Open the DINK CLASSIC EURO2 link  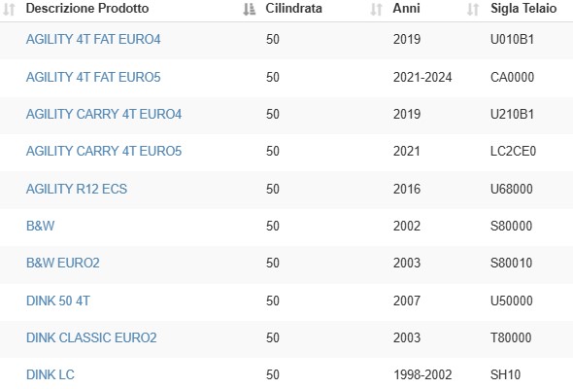pyautogui.click(x=91, y=337)
